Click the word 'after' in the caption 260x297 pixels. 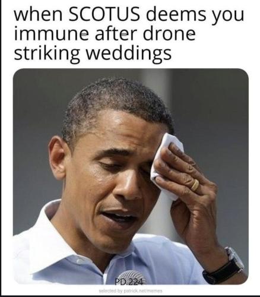tap(115, 34)
